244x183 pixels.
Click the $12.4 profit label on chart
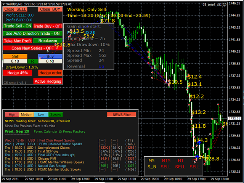coord(195,77)
